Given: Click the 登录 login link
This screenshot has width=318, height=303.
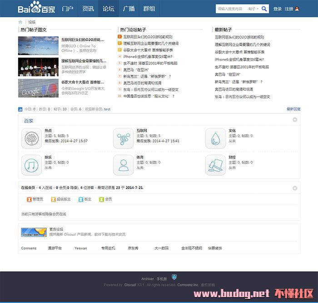Looking at the screenshot, I should click(278, 9).
